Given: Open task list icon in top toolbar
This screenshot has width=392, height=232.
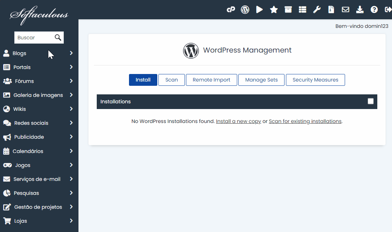Looking at the screenshot, I should pyautogui.click(x=302, y=10).
